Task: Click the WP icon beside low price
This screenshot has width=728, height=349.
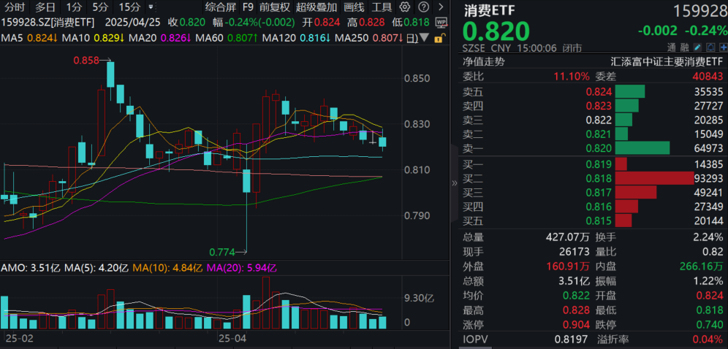Action: 440,22
